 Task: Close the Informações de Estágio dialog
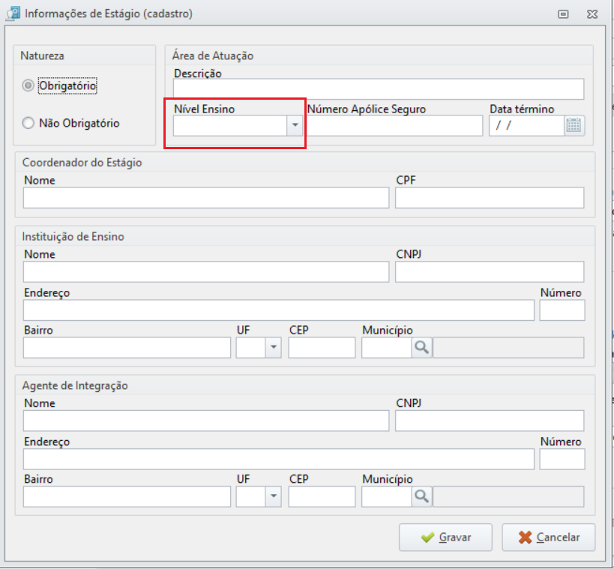[592, 14]
